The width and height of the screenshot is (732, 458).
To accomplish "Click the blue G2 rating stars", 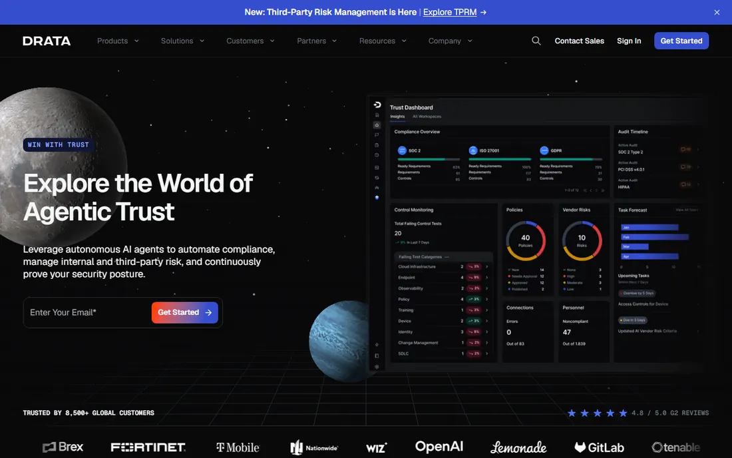I will click(x=597, y=413).
